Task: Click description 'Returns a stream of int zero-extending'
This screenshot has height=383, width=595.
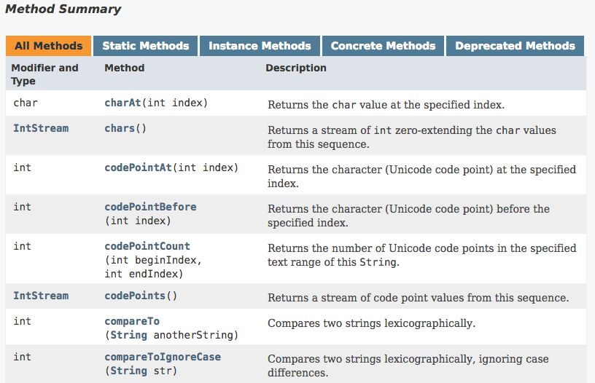Action: pos(412,137)
